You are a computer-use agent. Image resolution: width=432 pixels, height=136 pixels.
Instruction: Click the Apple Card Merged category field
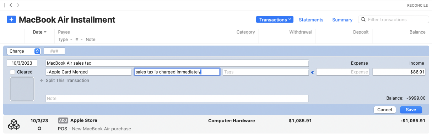click(x=88, y=72)
